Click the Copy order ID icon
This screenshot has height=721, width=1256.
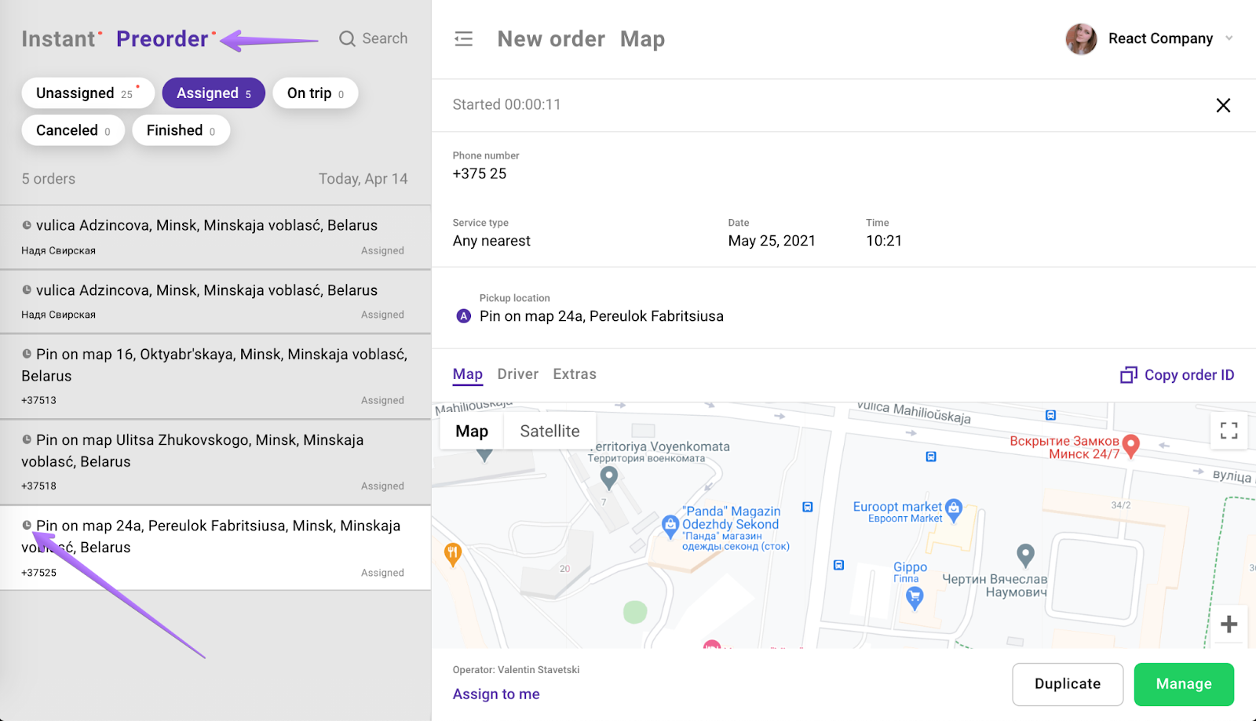click(x=1128, y=375)
